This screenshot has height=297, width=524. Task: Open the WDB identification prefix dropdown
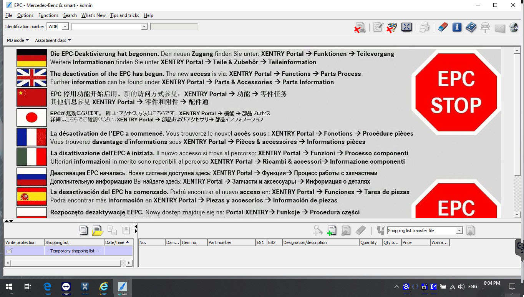pos(65,27)
